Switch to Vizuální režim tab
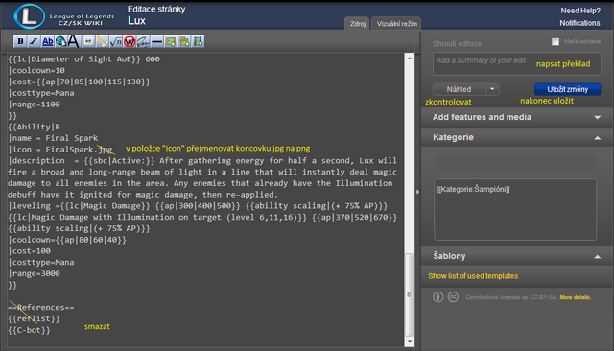 coord(396,23)
